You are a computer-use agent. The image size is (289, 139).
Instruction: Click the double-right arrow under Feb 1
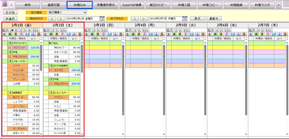(x=29, y=30)
